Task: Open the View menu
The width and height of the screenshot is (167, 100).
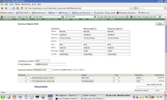Action: coord(11,4)
